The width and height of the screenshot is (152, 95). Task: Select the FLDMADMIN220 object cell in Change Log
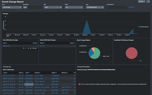point(55,76)
